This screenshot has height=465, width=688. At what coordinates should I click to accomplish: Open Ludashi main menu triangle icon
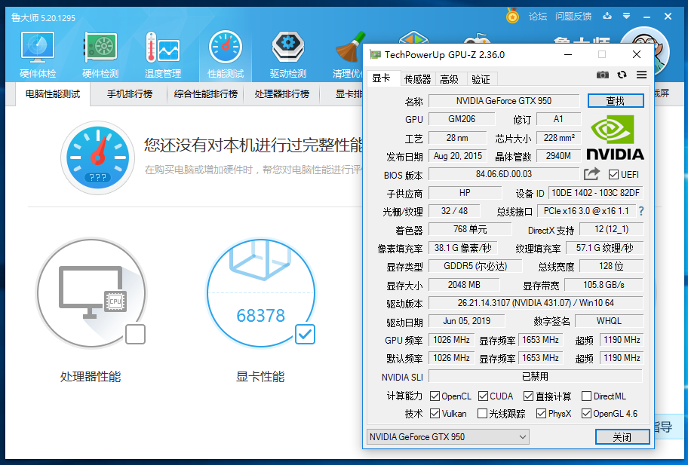627,17
